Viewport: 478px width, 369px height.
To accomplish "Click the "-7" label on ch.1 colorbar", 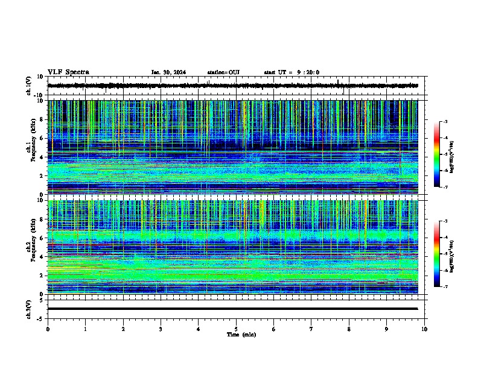I will (x=445, y=187).
